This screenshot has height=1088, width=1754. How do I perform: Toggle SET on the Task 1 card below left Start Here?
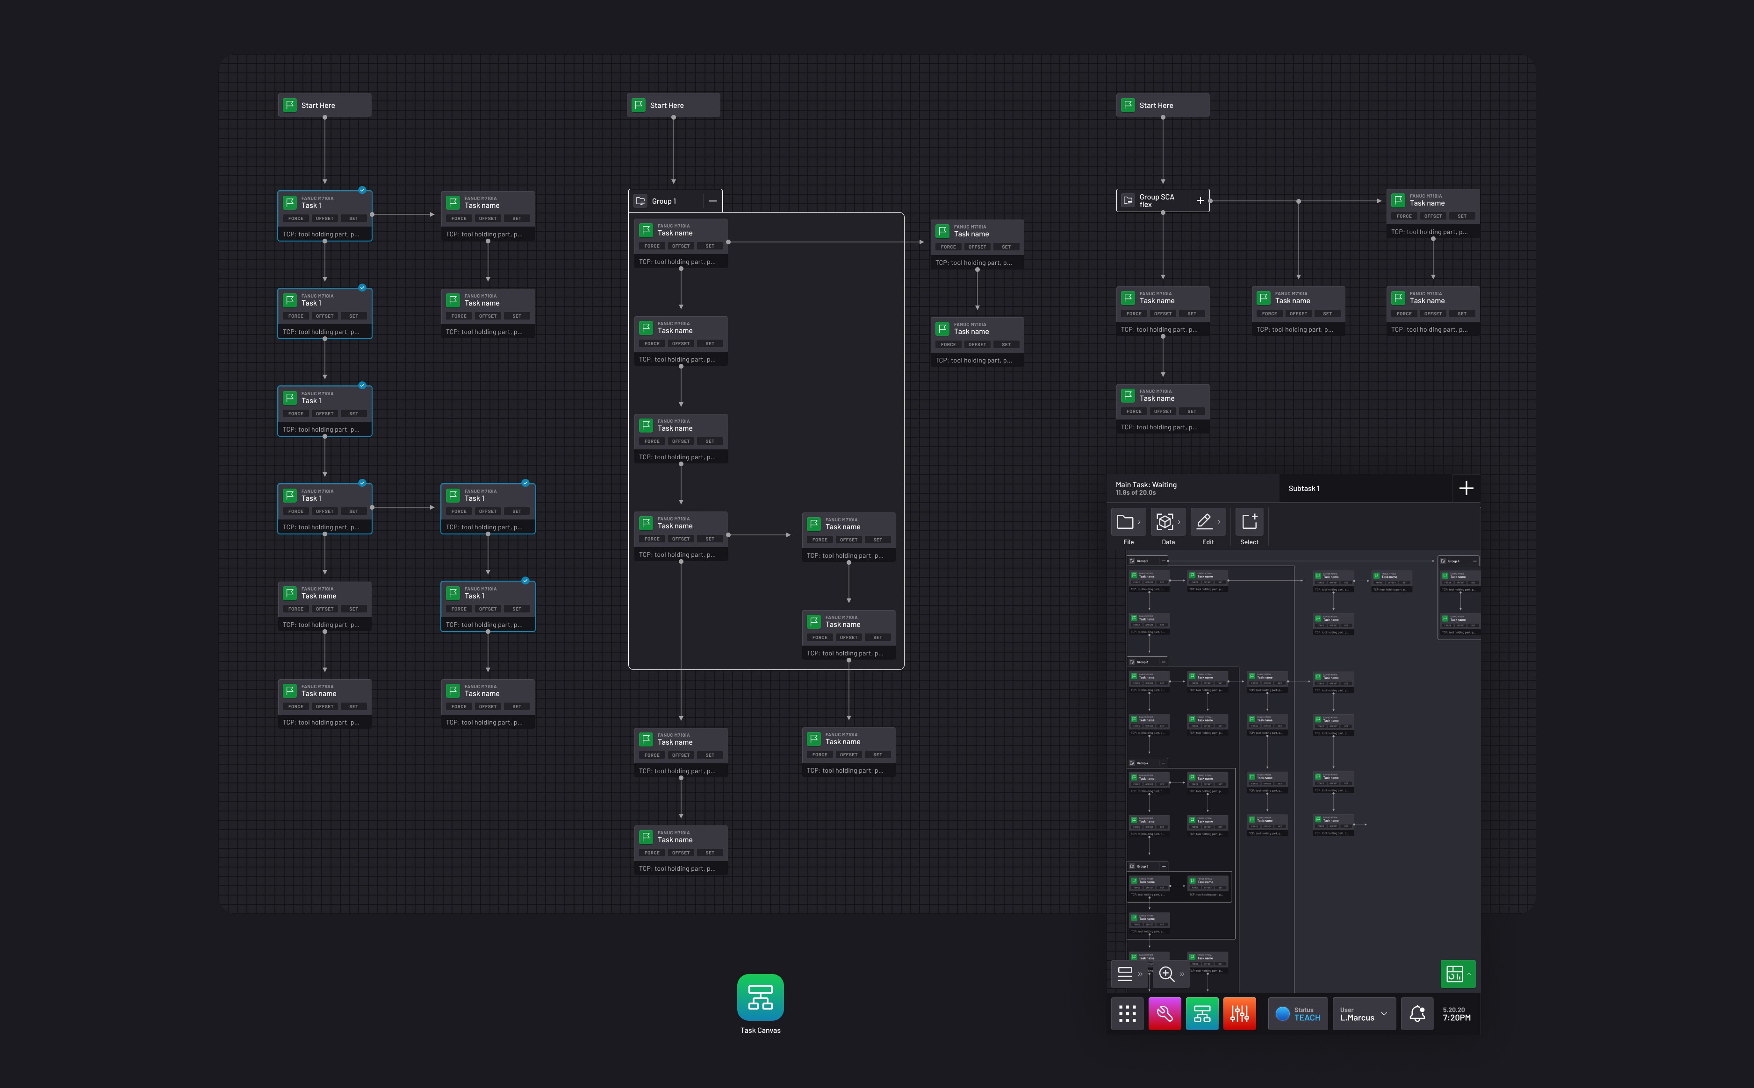tap(353, 219)
